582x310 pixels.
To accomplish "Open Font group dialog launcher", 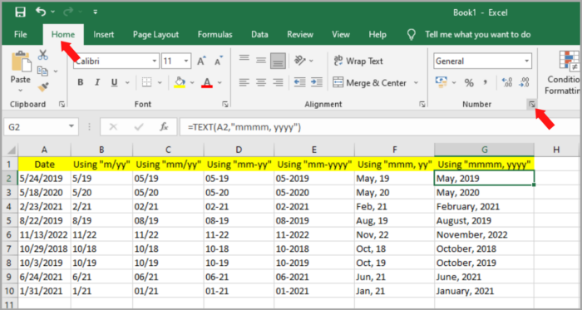I will coord(225,105).
